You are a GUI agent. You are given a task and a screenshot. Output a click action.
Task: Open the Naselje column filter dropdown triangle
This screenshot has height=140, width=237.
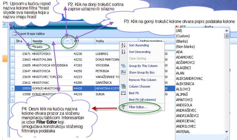71,40
